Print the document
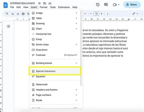144x112 pixels. pyautogui.click(x=23, y=14)
